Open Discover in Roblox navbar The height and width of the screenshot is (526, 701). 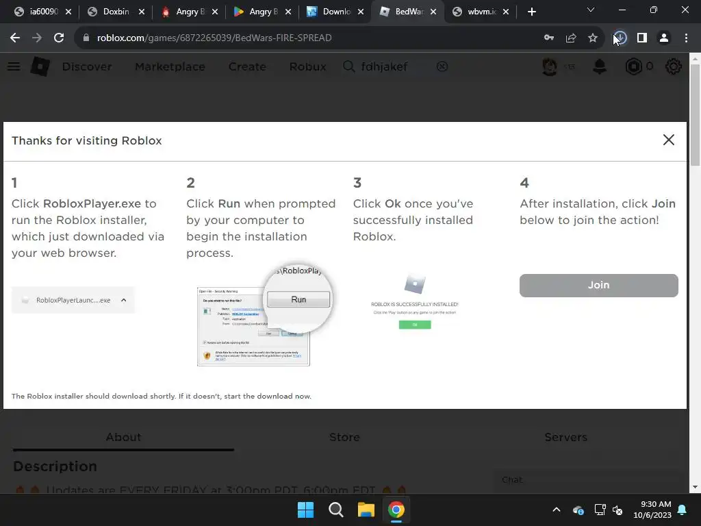click(87, 66)
